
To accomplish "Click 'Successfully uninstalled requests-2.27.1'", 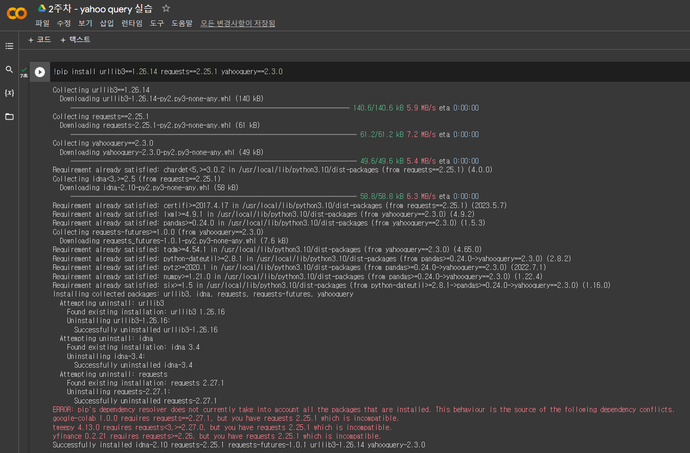I will [145, 401].
